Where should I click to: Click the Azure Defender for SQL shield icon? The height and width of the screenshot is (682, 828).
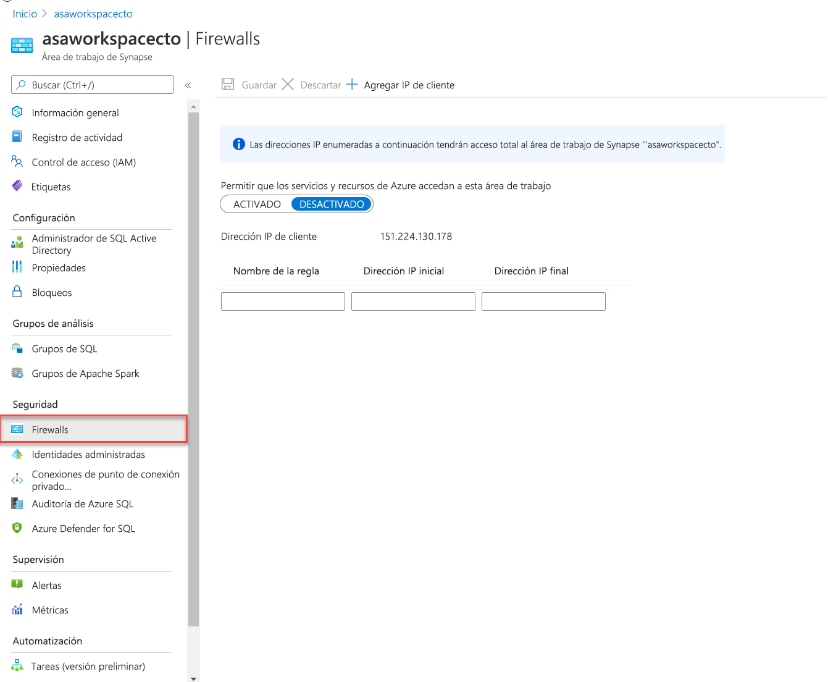pos(17,528)
